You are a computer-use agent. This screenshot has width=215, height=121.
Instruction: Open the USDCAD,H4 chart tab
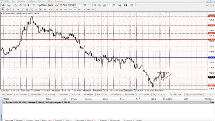point(50,94)
